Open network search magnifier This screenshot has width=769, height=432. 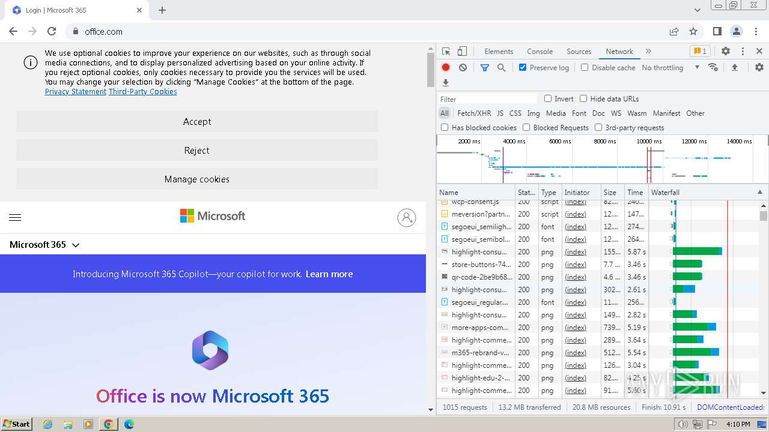(501, 68)
